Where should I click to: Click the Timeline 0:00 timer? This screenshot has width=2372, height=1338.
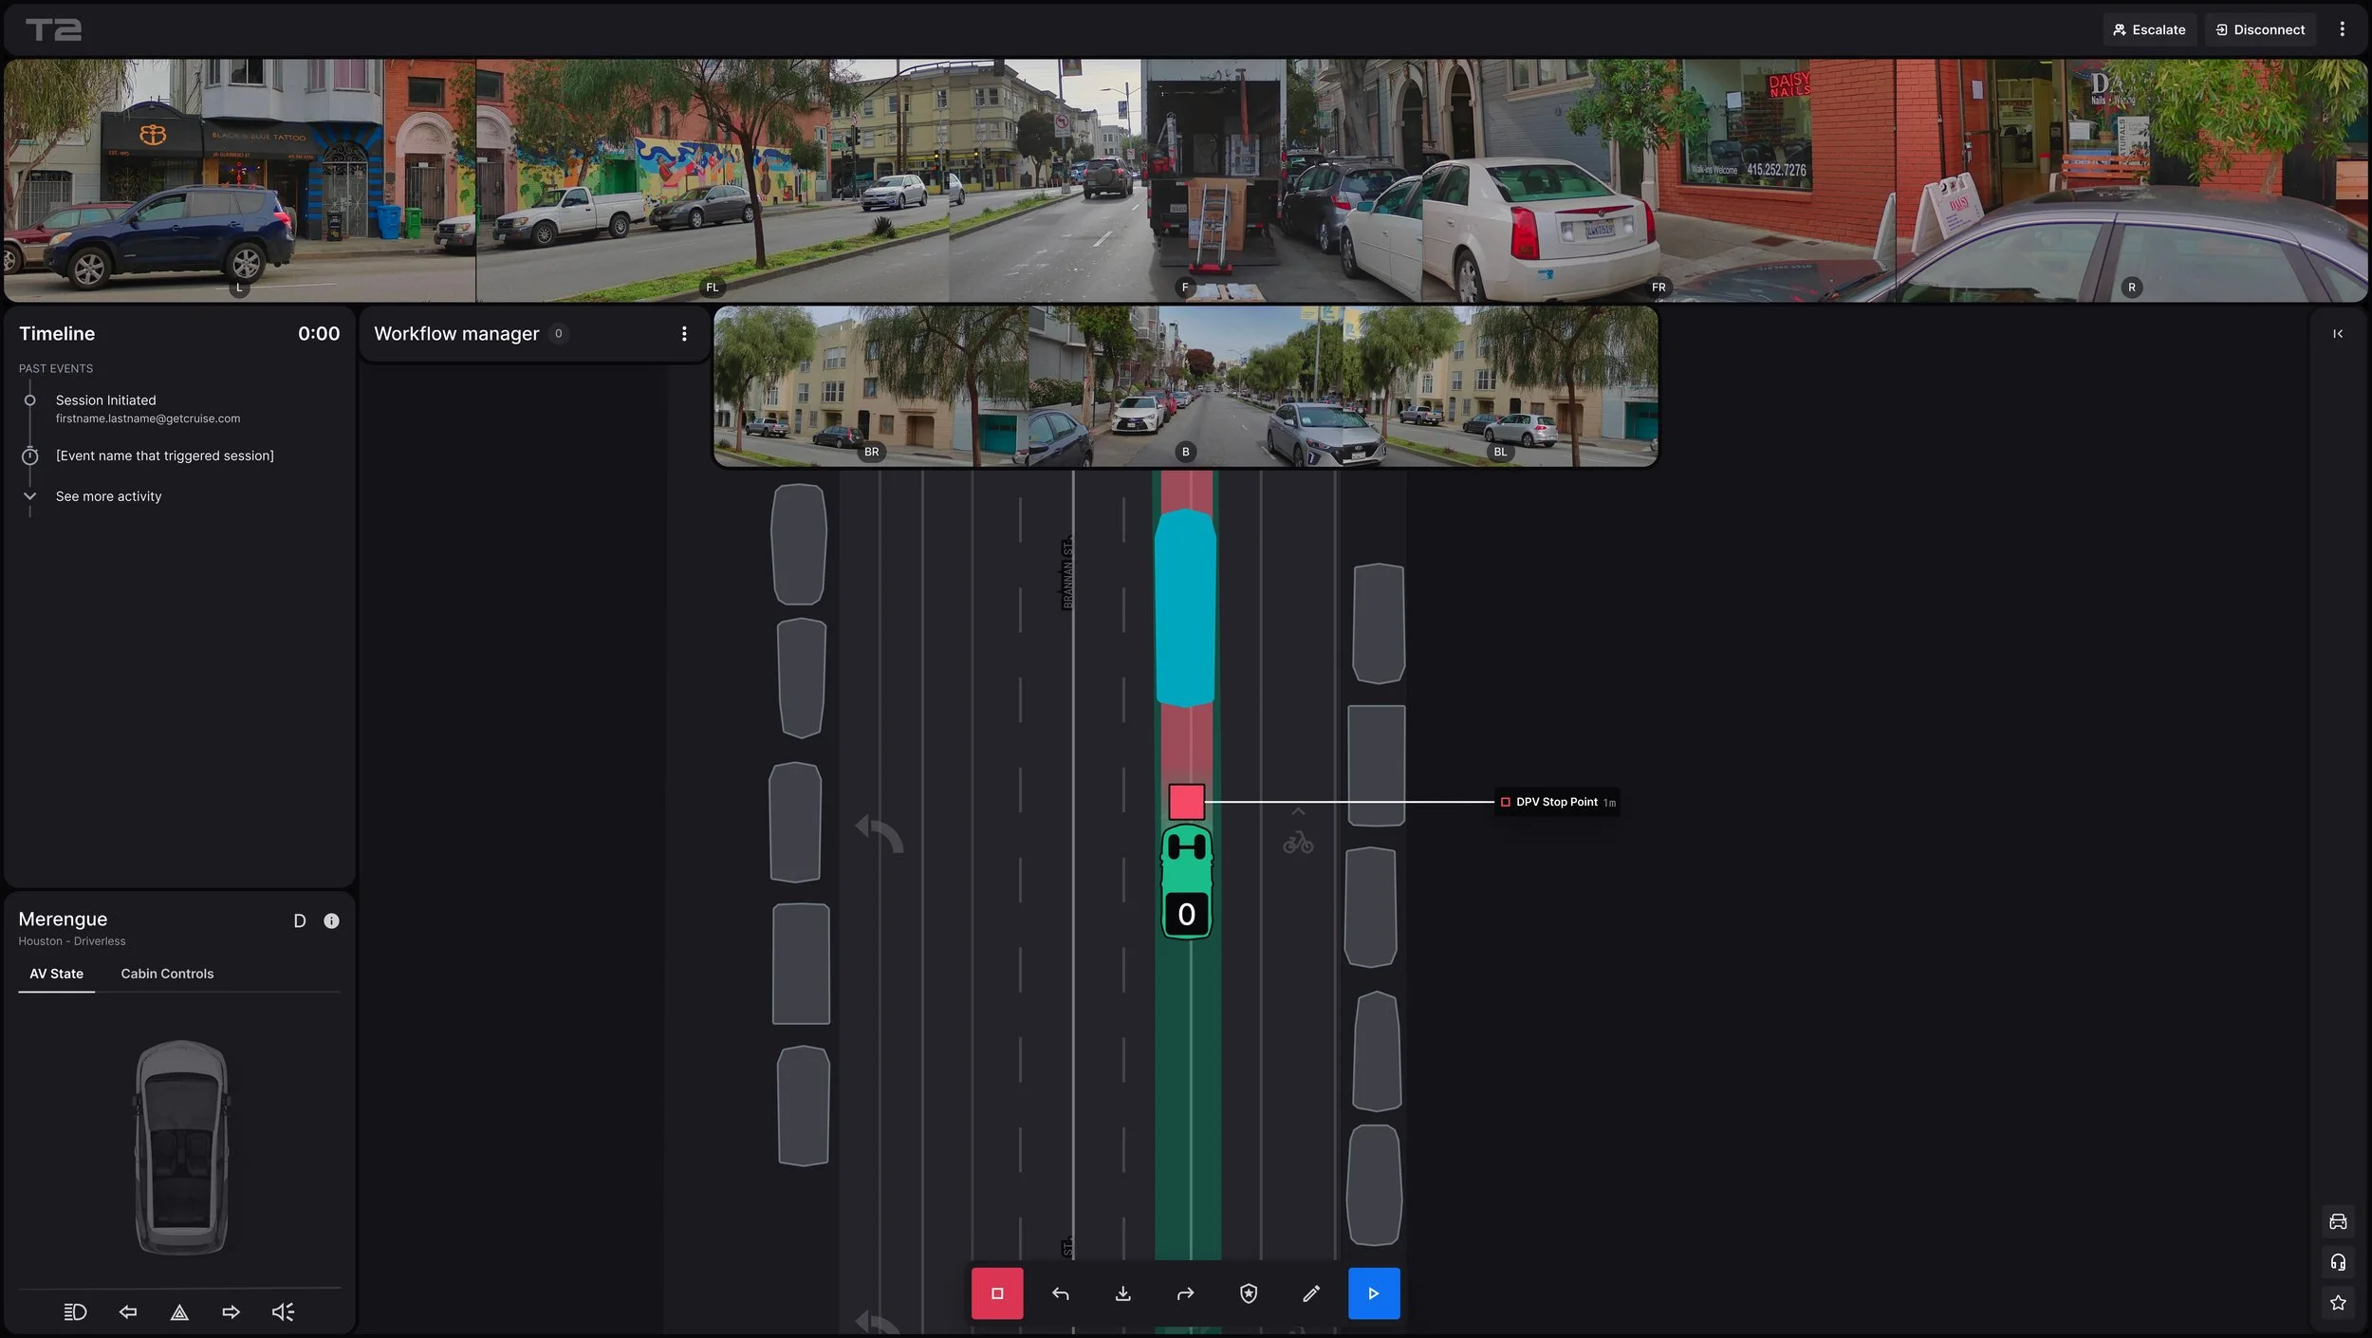pos(319,334)
